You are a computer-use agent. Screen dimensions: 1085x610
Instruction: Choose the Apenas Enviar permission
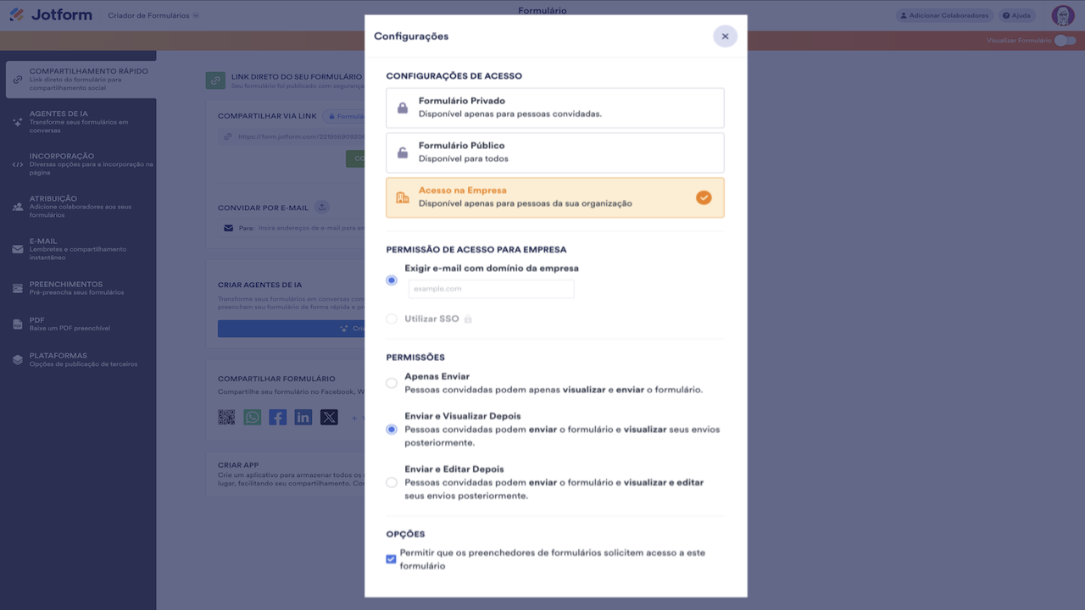(392, 383)
